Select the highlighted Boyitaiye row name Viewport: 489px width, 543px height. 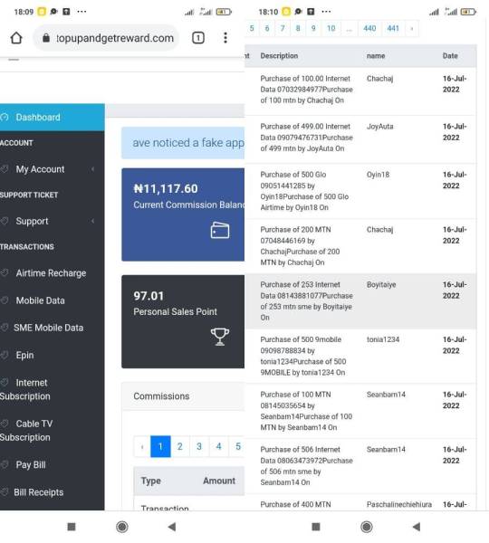pyautogui.click(x=381, y=285)
